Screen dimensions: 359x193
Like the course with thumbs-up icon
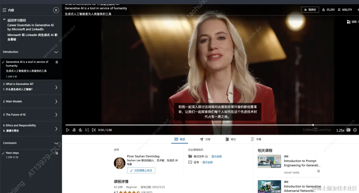(x=324, y=10)
